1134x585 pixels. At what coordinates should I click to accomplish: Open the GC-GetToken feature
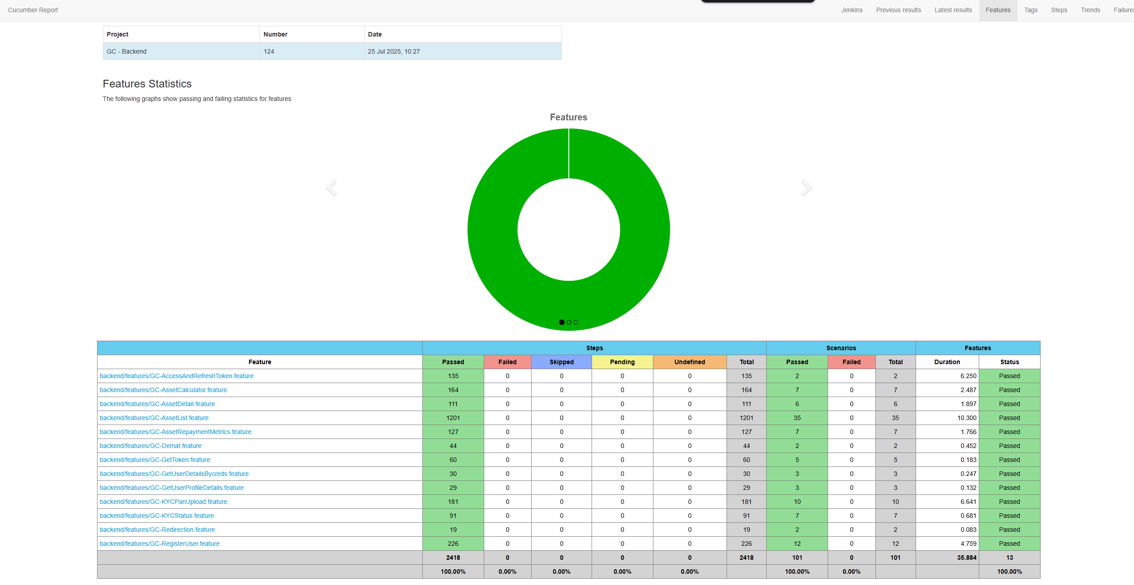[155, 460]
